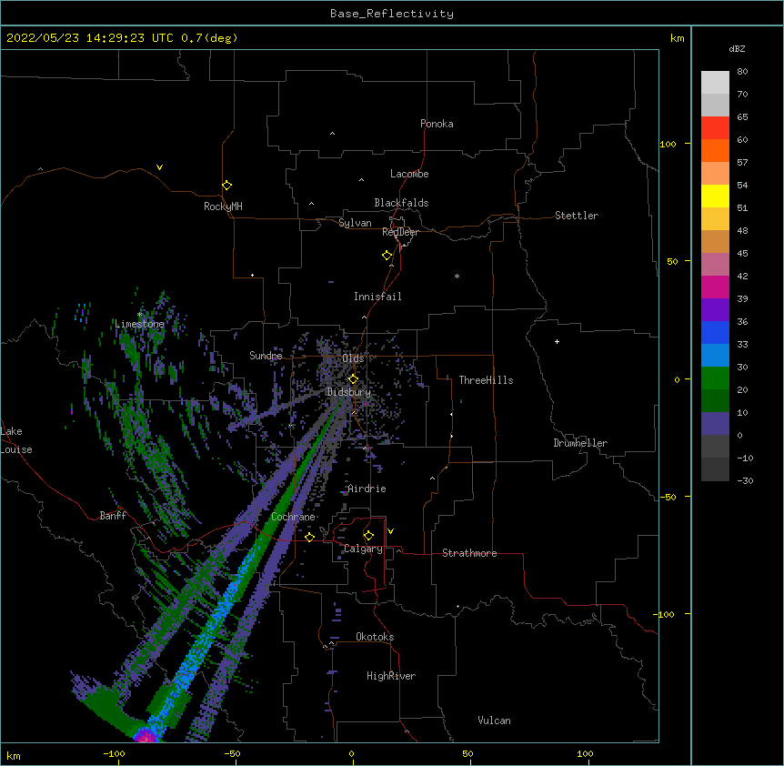Click the Airdrie town label

point(367,489)
